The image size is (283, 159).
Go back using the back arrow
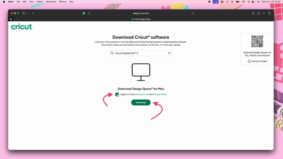33,13
